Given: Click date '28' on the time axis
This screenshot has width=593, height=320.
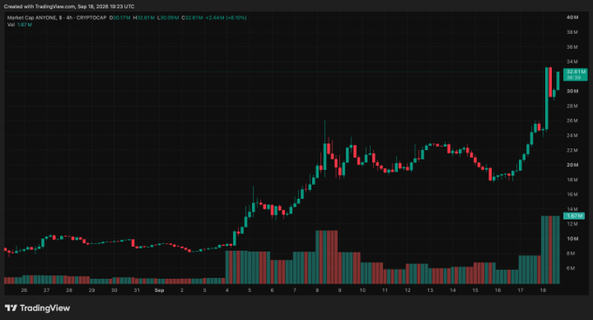Looking at the screenshot, I should (x=69, y=290).
